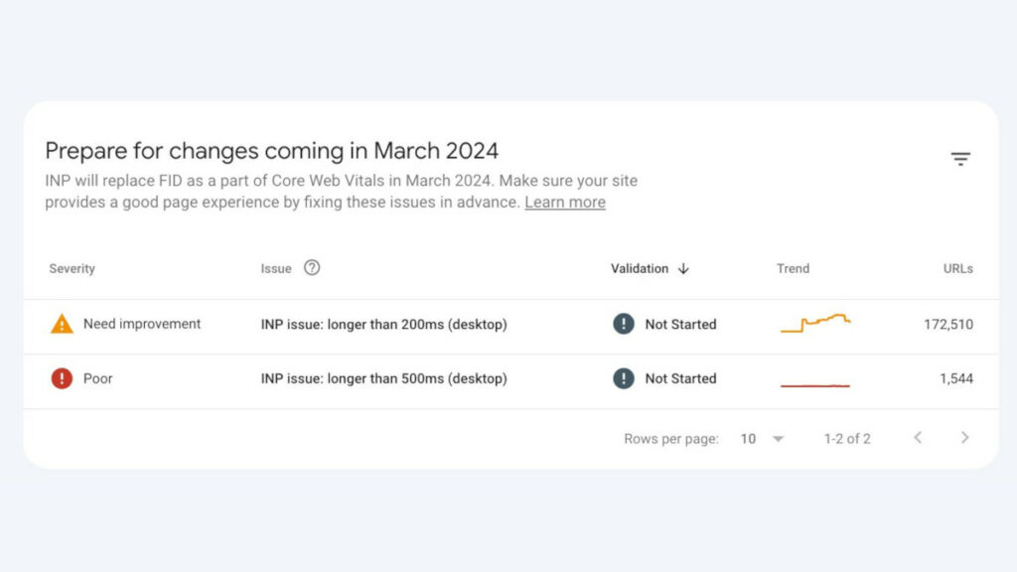Click Not Started icon for 500ms issue
The width and height of the screenshot is (1017, 572).
(x=624, y=378)
